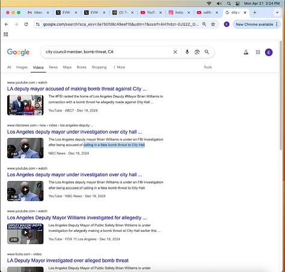Open 'Los Angeles Deputy Mayor Williams investigated for allegedly' link
Image resolution: width=285 pixels, height=272 pixels.
pyautogui.click(x=77, y=217)
